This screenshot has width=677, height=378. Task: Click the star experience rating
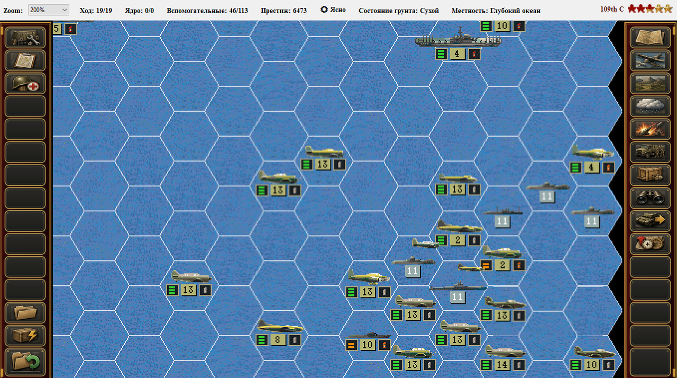click(650, 8)
